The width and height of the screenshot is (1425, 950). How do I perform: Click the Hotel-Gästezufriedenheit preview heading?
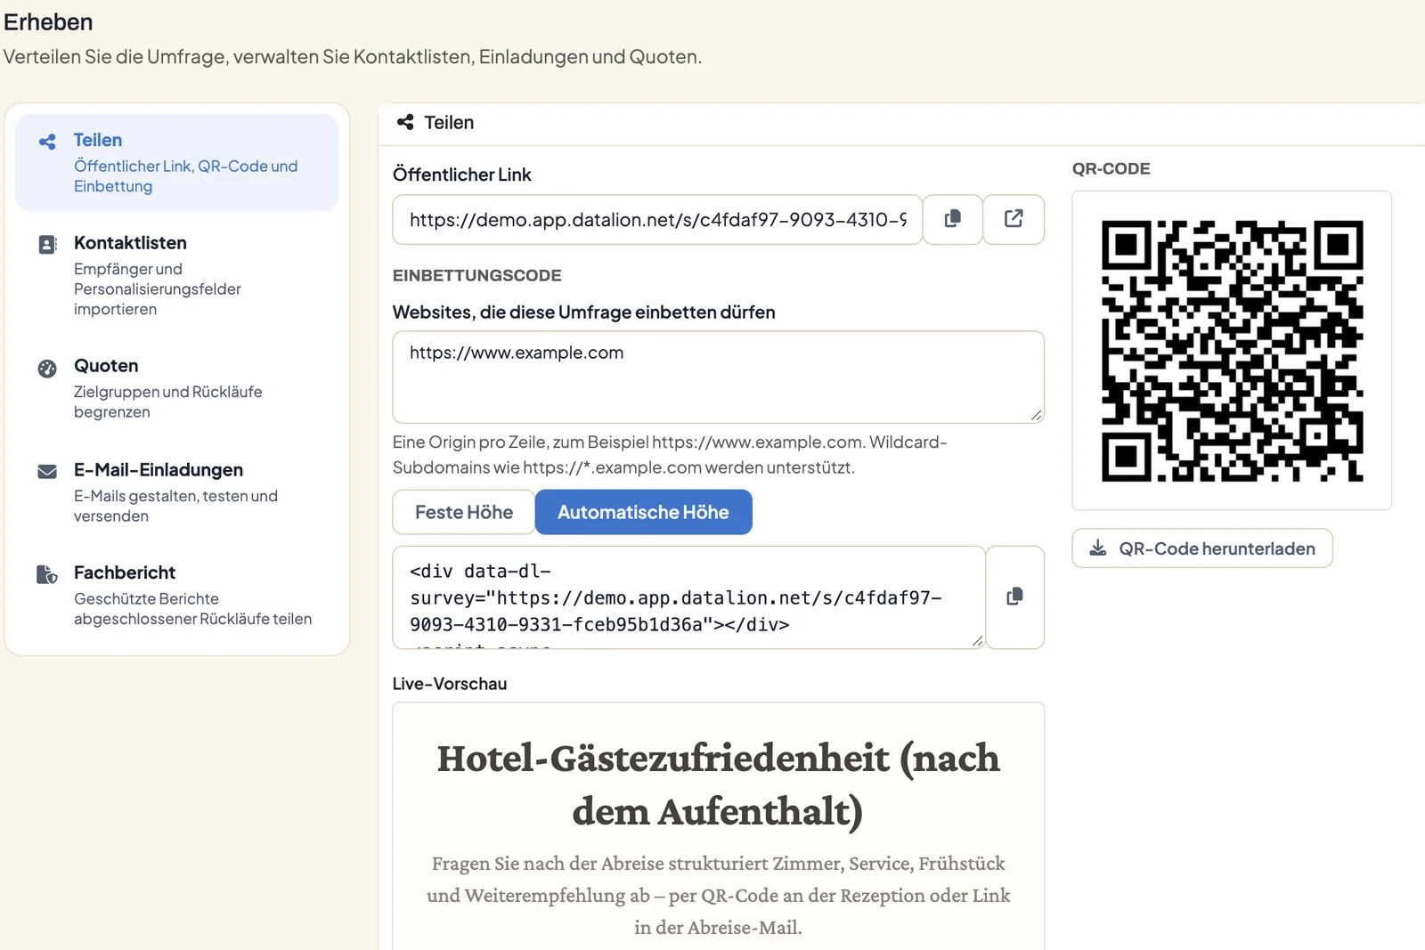pyautogui.click(x=718, y=784)
